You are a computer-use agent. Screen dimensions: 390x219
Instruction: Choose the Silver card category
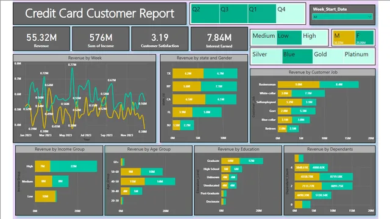tap(266, 56)
